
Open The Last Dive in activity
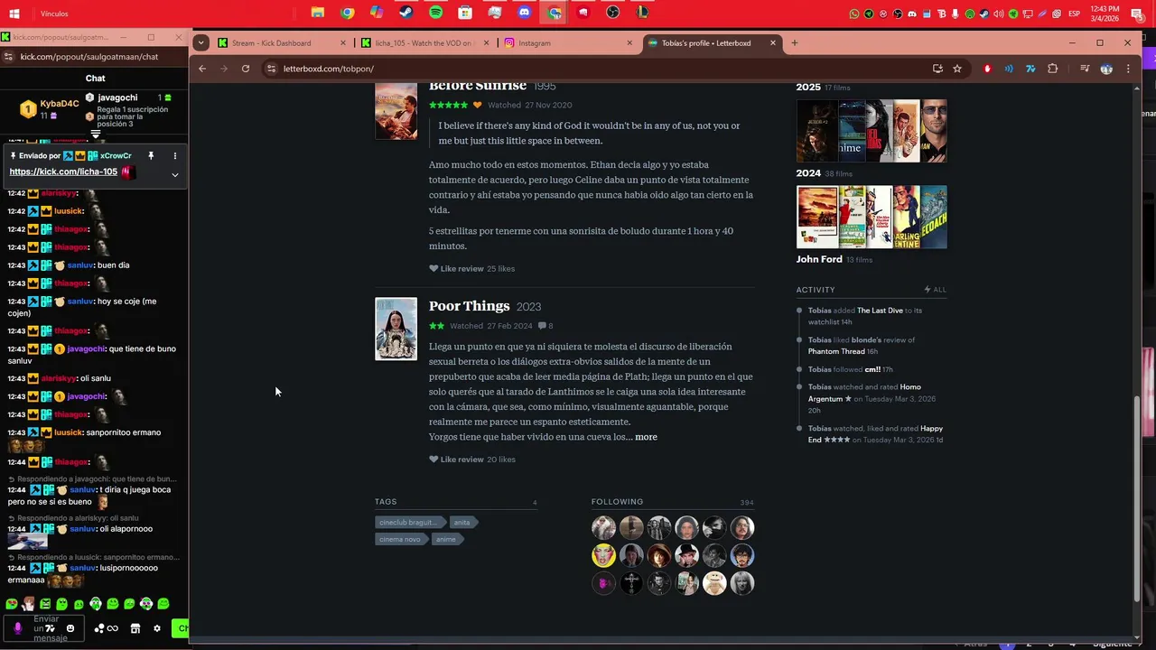[880, 311]
